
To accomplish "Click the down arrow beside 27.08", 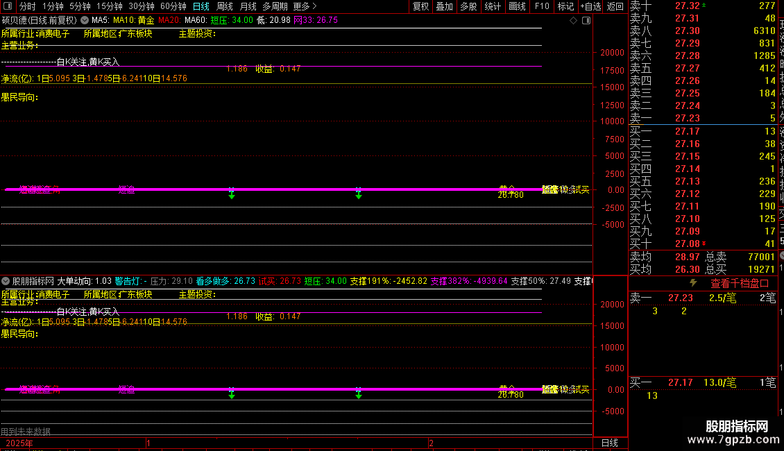I will tap(704, 244).
